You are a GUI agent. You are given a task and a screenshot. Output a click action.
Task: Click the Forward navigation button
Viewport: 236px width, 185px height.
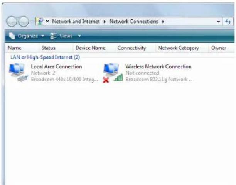[24, 21]
